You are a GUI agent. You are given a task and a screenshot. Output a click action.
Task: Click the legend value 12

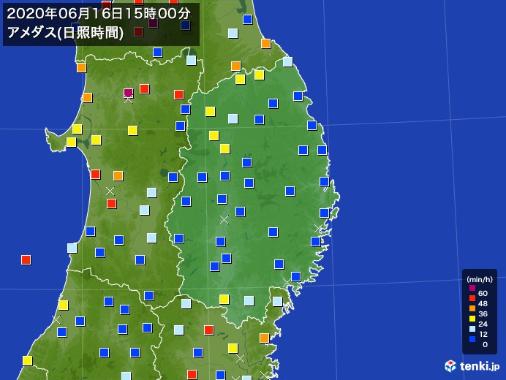[483, 335]
